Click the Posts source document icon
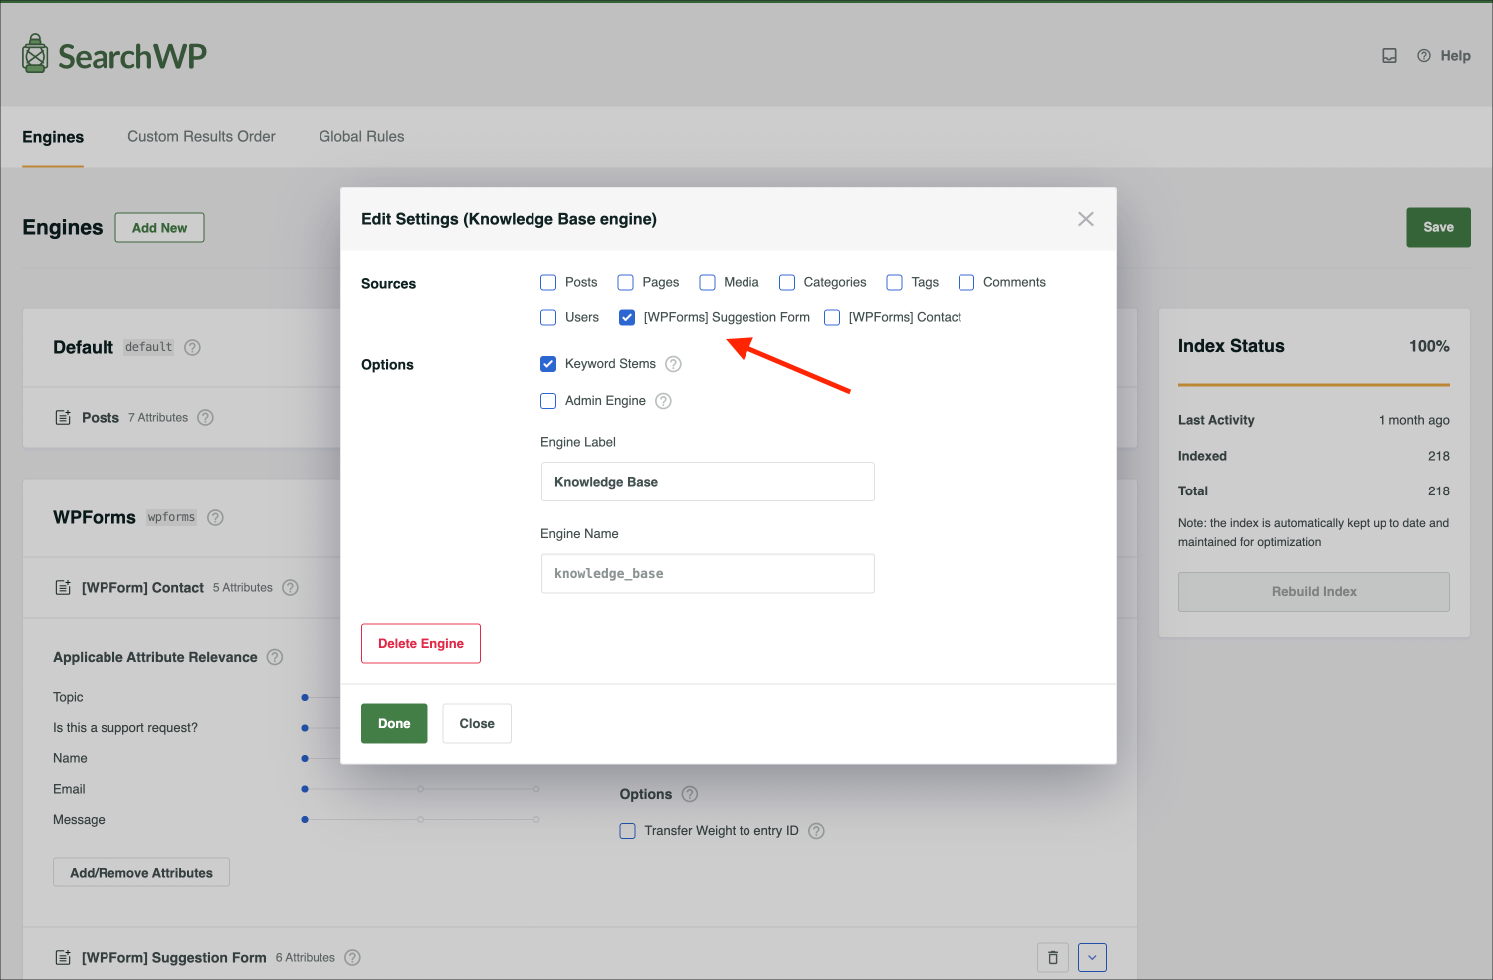1493x980 pixels. point(63,417)
